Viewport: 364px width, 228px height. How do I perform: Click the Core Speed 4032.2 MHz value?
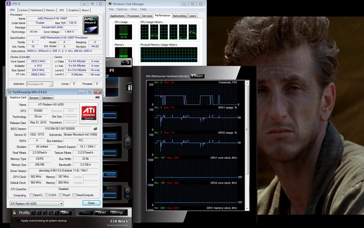pyautogui.click(x=38, y=61)
